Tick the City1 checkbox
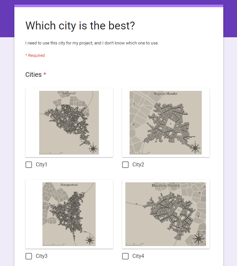237x266 pixels. 29,165
